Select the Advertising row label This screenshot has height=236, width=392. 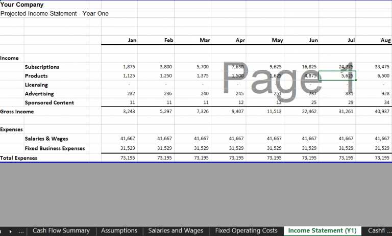coord(39,94)
